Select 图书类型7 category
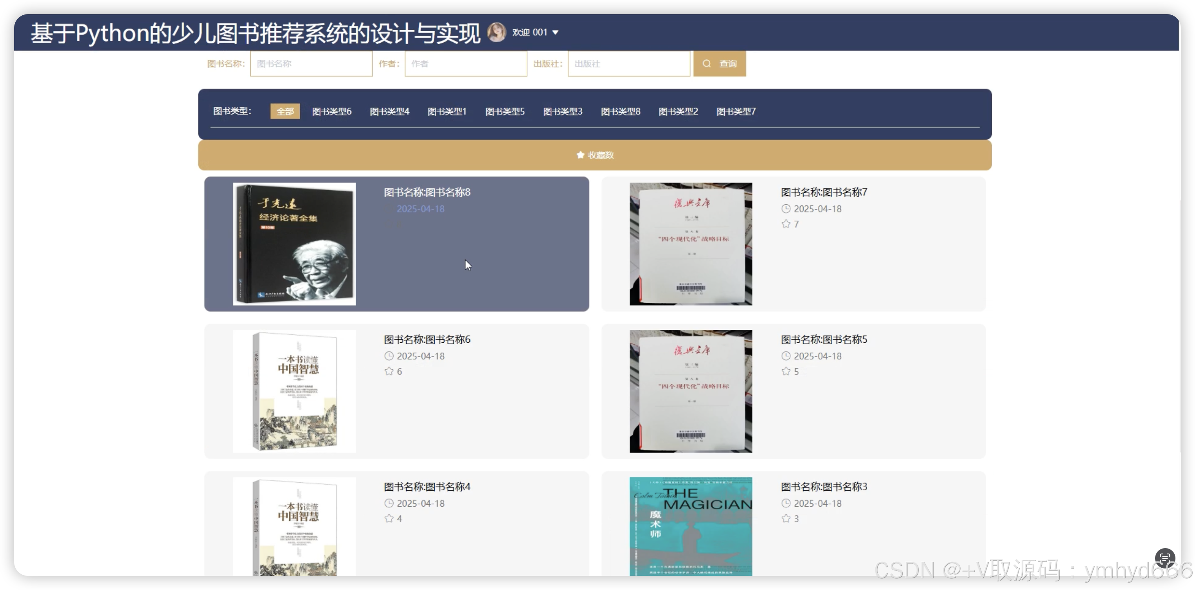 (736, 112)
